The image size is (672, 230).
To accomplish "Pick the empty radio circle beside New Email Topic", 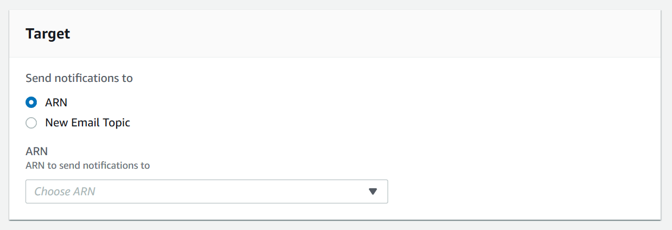I will point(31,123).
